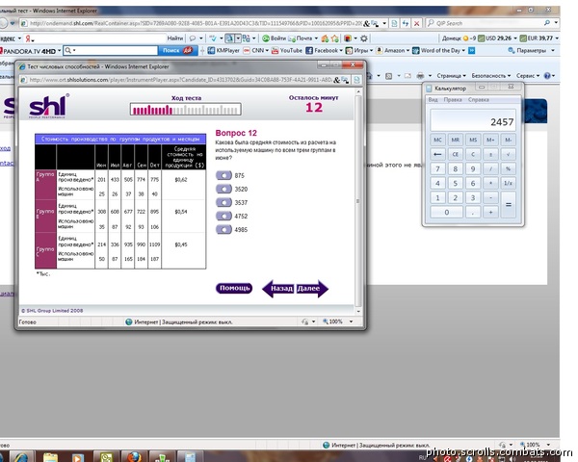This screenshot has height=462, width=578.
Task: Proceed with the Далее arrow button
Action: pos(312,289)
